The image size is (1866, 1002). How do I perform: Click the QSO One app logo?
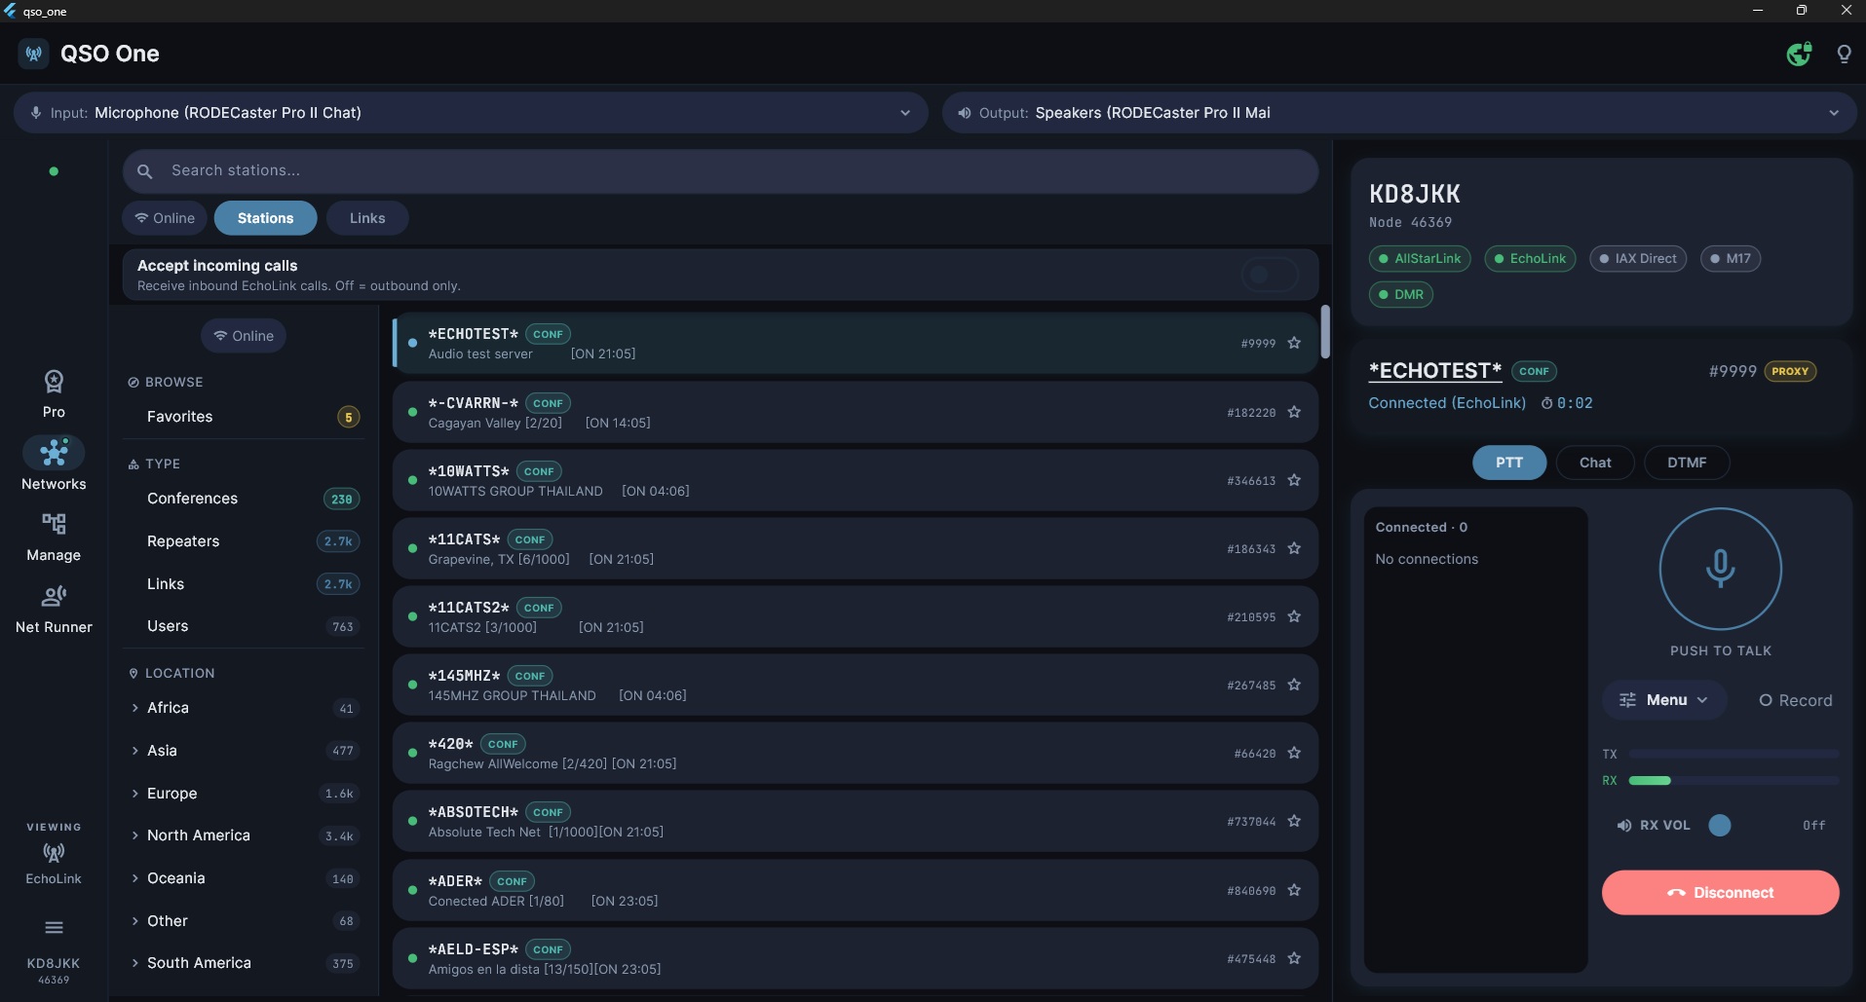[34, 54]
